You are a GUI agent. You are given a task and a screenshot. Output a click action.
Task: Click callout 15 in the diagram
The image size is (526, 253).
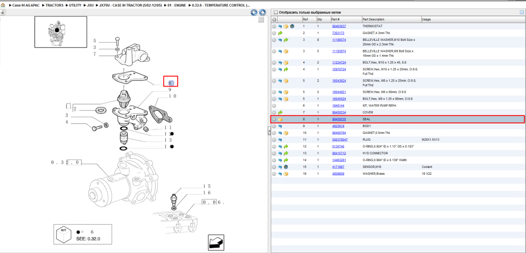(206, 186)
